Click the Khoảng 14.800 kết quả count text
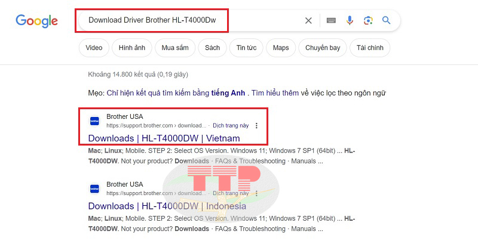 [138, 74]
